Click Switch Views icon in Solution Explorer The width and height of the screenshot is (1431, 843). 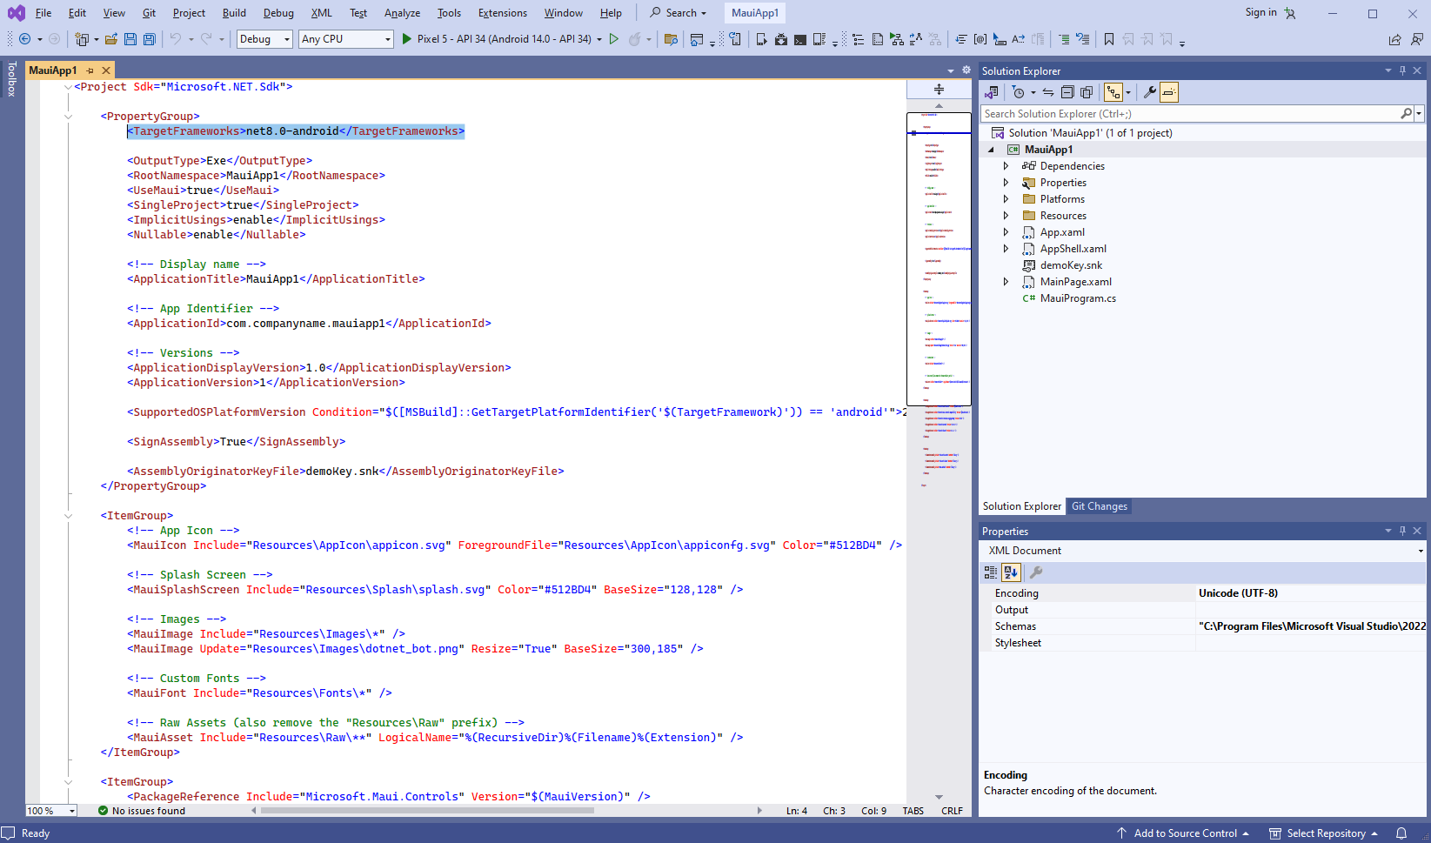[992, 92]
